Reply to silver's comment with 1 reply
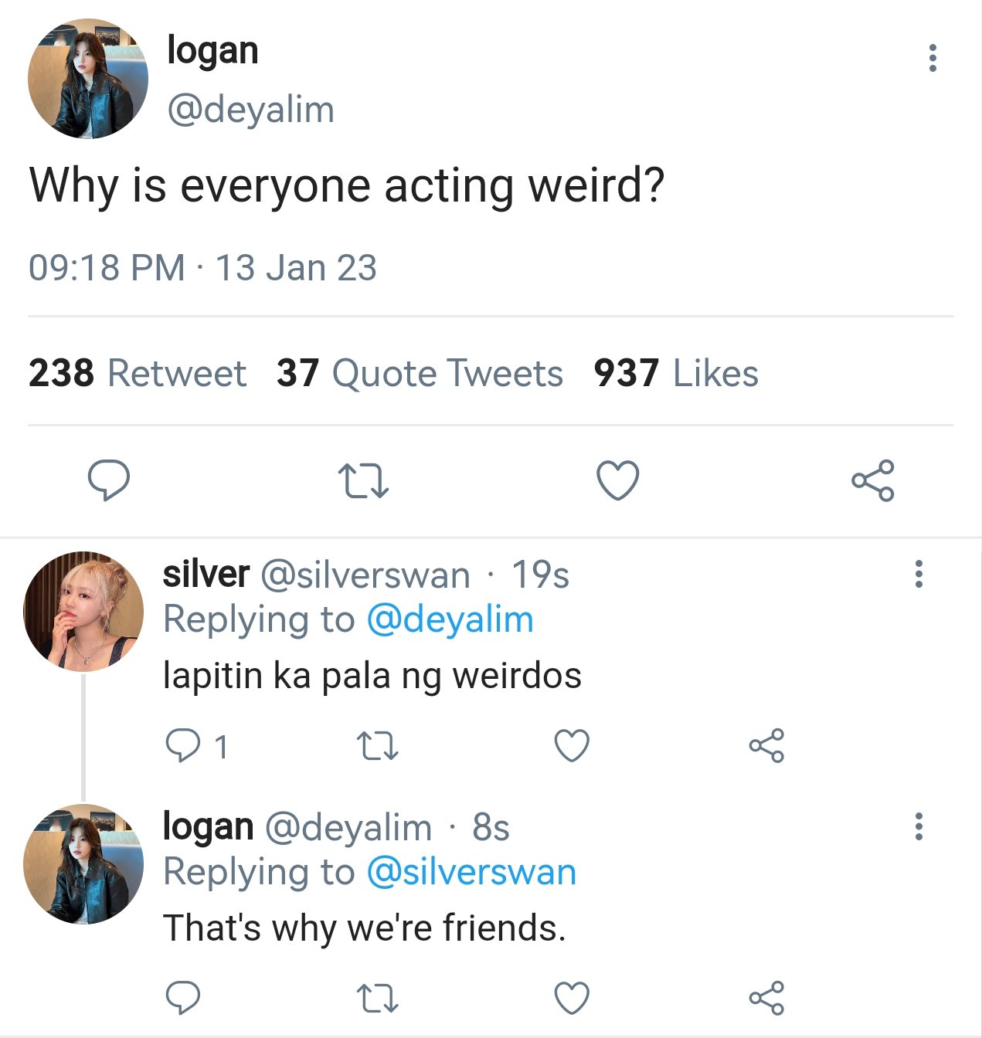Screen dimensions: 982x1038 pos(197,746)
